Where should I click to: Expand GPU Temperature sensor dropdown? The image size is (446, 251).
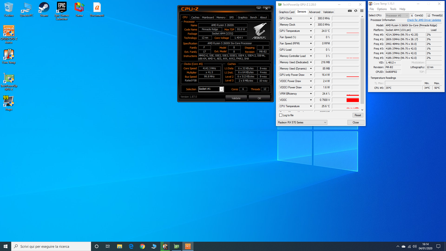coord(311,31)
